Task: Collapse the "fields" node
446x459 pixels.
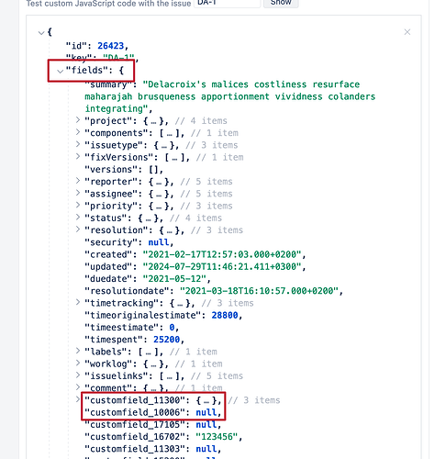Action: coord(61,71)
